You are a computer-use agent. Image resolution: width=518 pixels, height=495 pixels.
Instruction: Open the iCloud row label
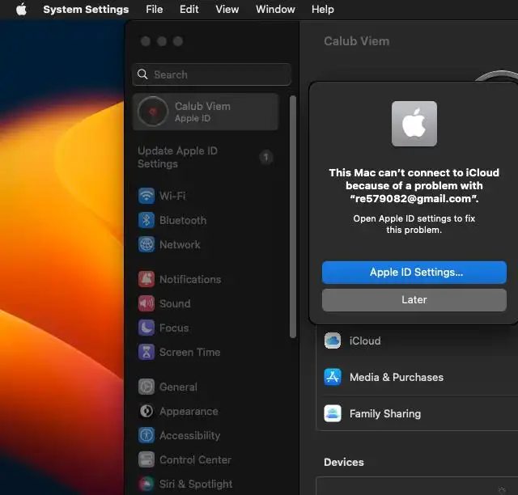[365, 341]
